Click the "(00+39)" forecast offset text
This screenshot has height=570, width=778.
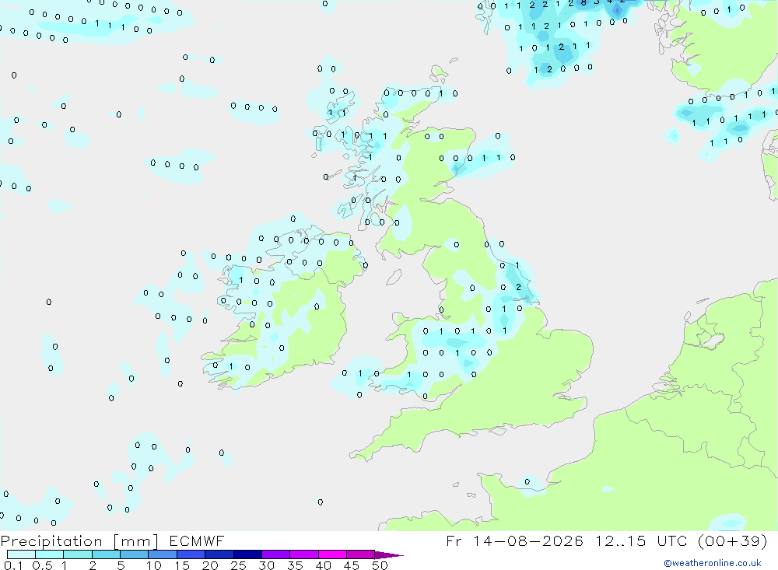tap(733, 540)
